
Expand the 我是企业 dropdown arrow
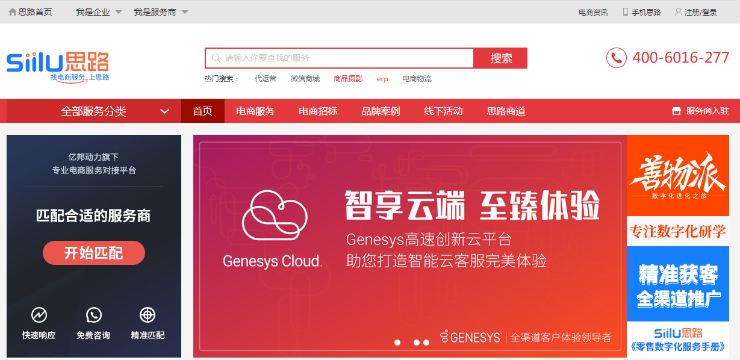(119, 12)
